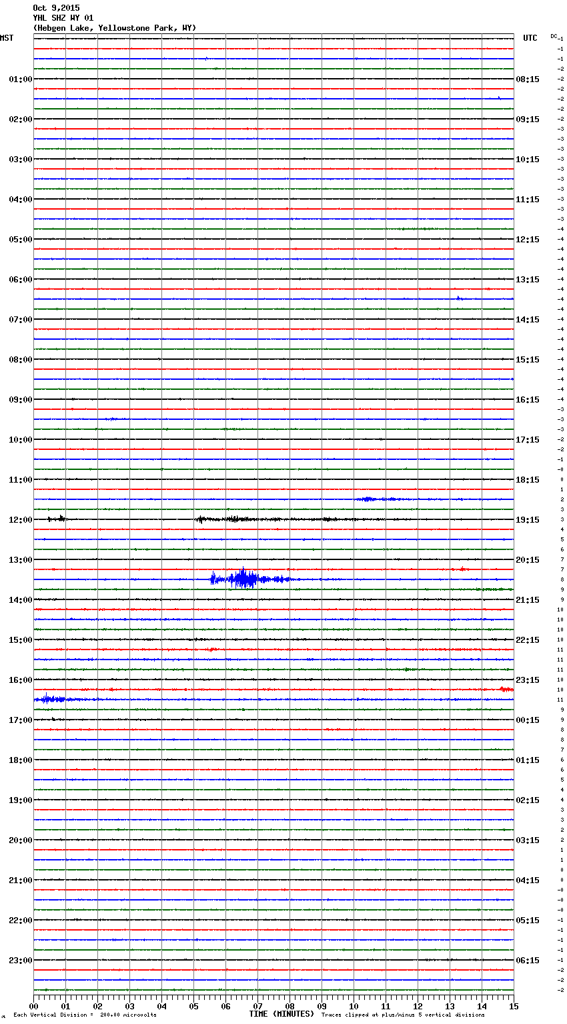Click the "(Hebgen Lake, Yellowstone Park, WY)" title

coord(114,28)
